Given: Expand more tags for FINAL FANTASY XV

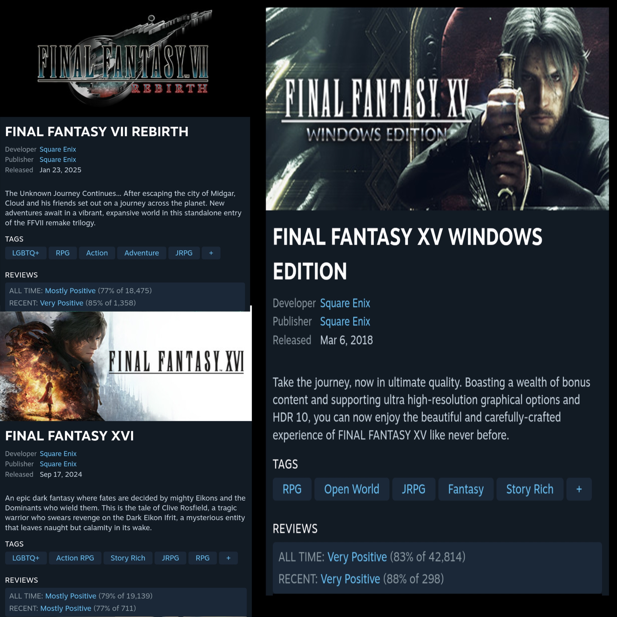Looking at the screenshot, I should click(579, 489).
